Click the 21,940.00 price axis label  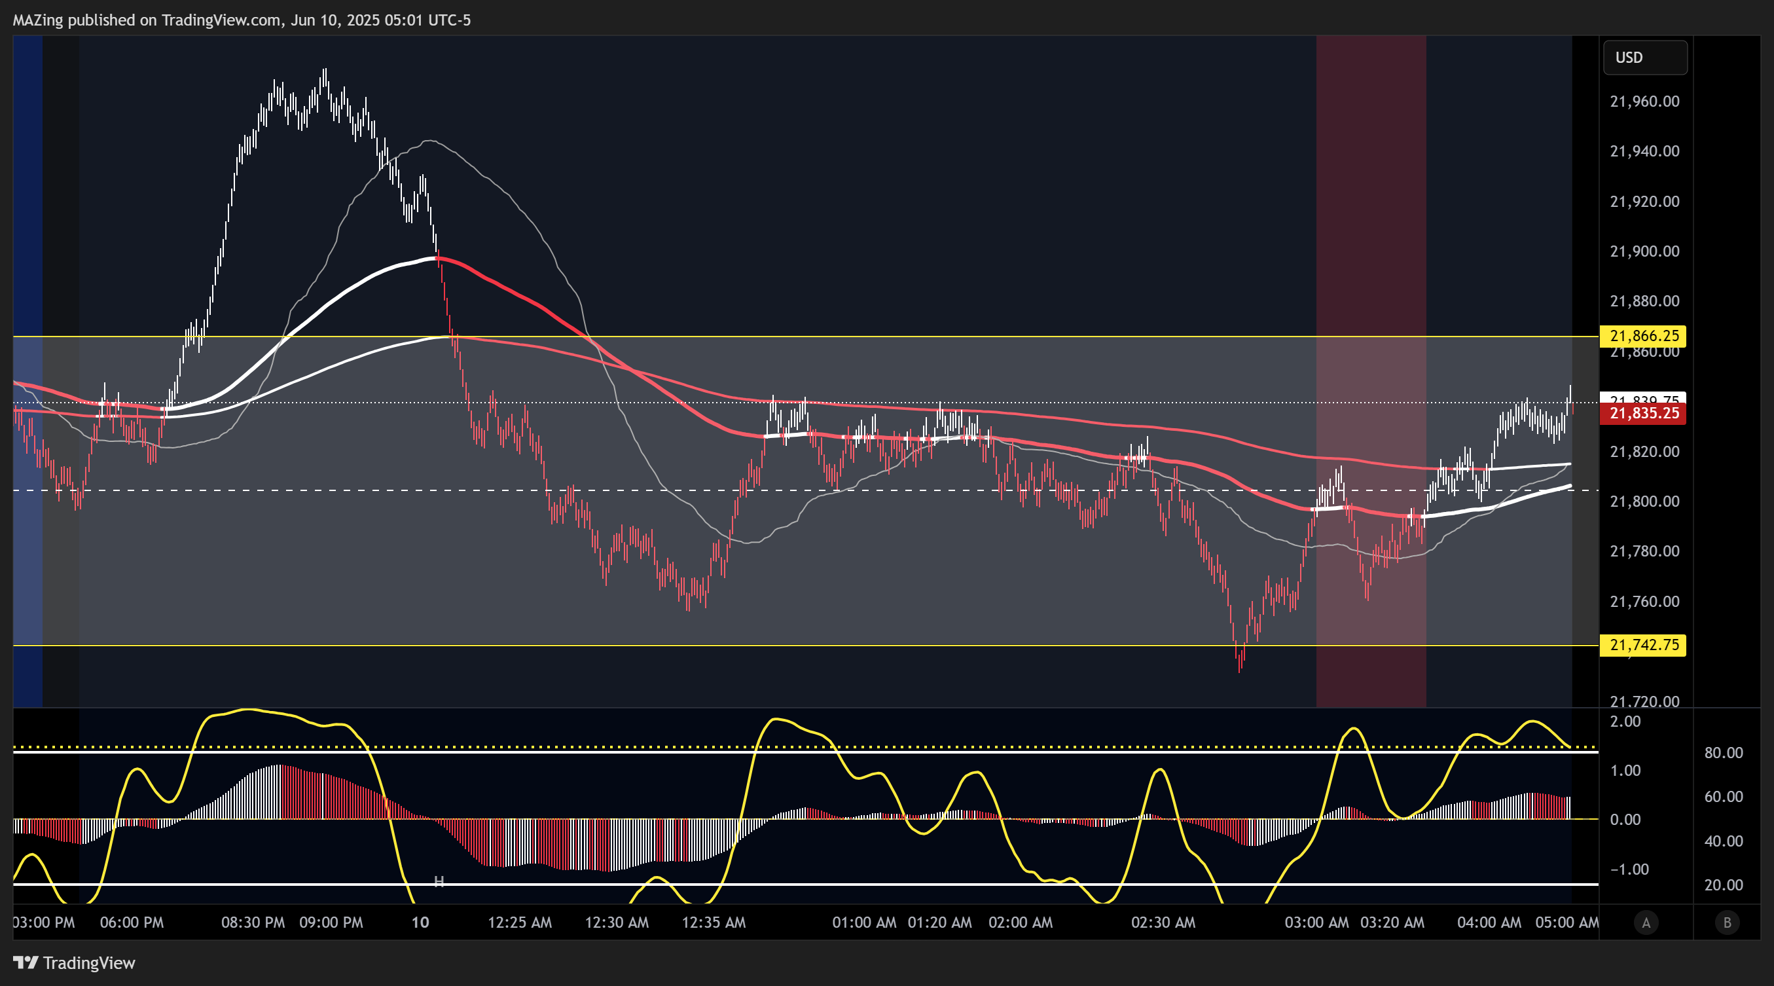point(1644,151)
